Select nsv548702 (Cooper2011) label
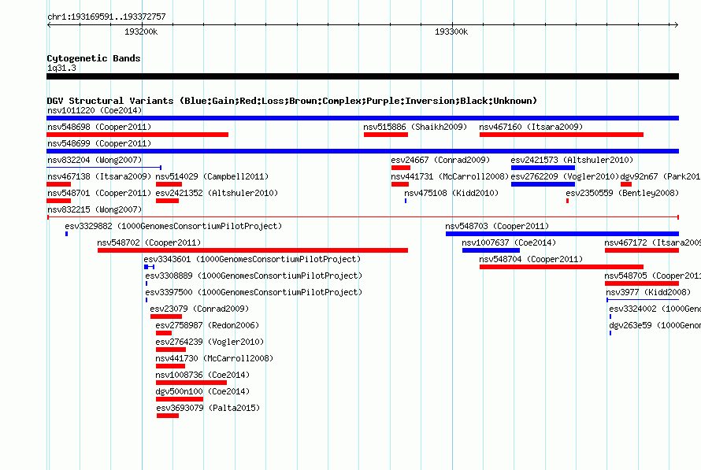Screen dimensions: 701x470 [x=149, y=242]
